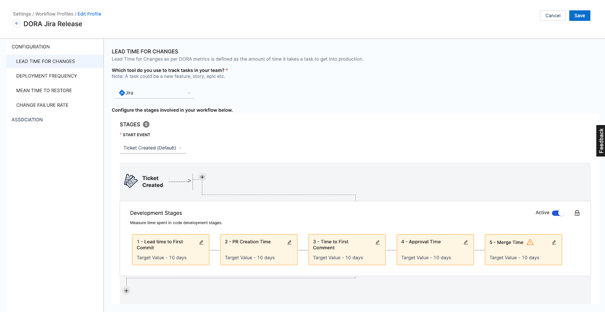Select Mean Time to Restore in sidebar
This screenshot has width=605, height=312.
[44, 91]
